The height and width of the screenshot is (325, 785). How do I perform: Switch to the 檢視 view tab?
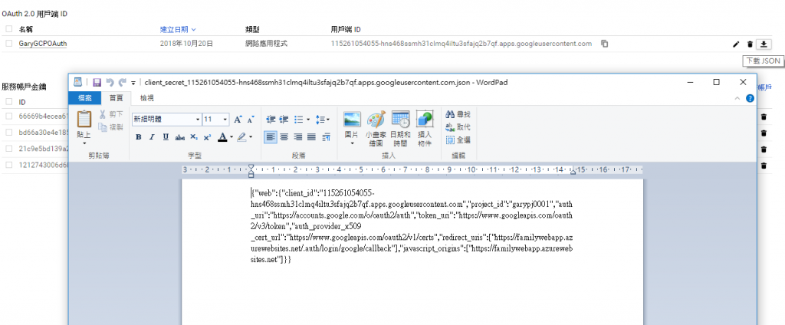click(x=146, y=98)
